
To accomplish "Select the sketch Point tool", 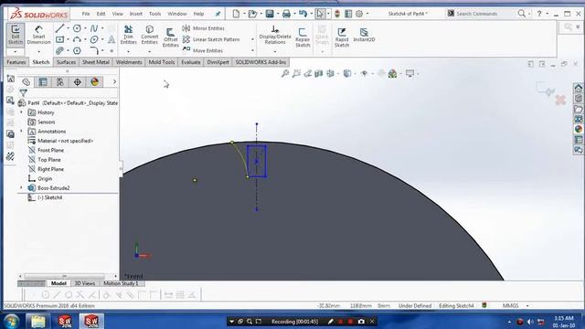I will click(112, 51).
